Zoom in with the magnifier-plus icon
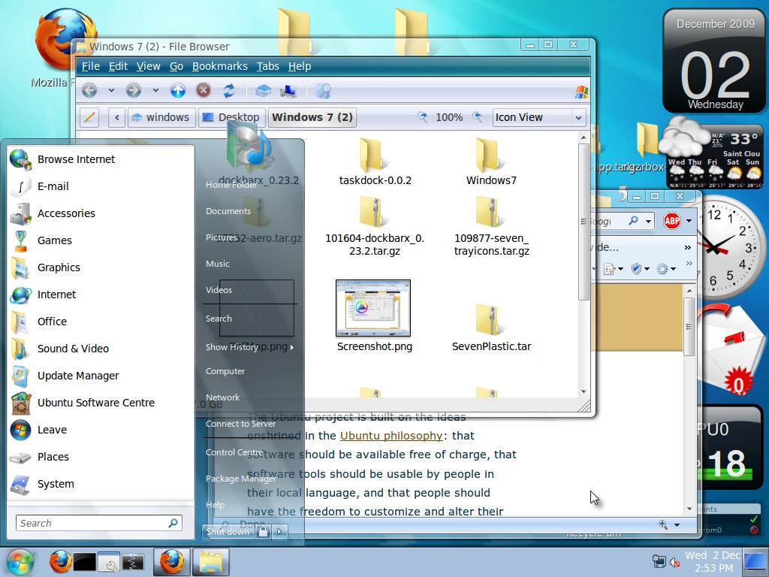Screen dimensions: 769x577 click(478, 117)
